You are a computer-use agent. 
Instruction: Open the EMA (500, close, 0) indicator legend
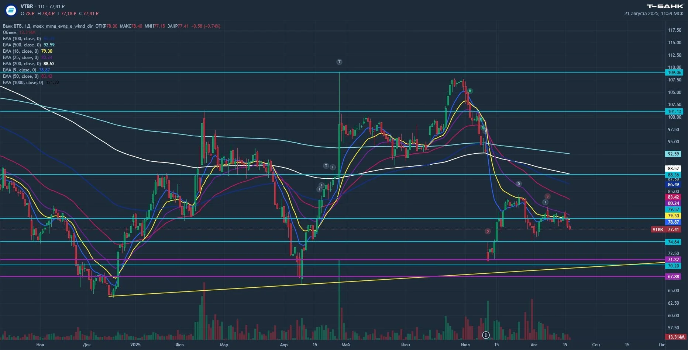(29, 45)
